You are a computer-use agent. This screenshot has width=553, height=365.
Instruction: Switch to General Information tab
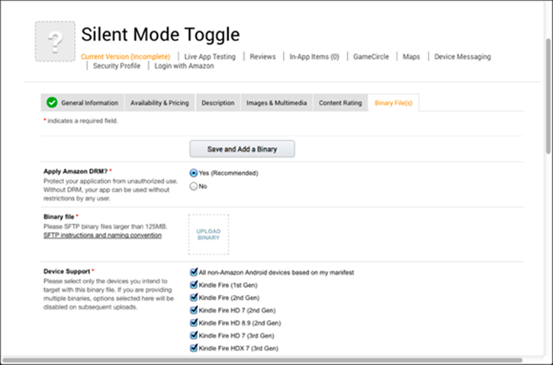pyautogui.click(x=82, y=103)
